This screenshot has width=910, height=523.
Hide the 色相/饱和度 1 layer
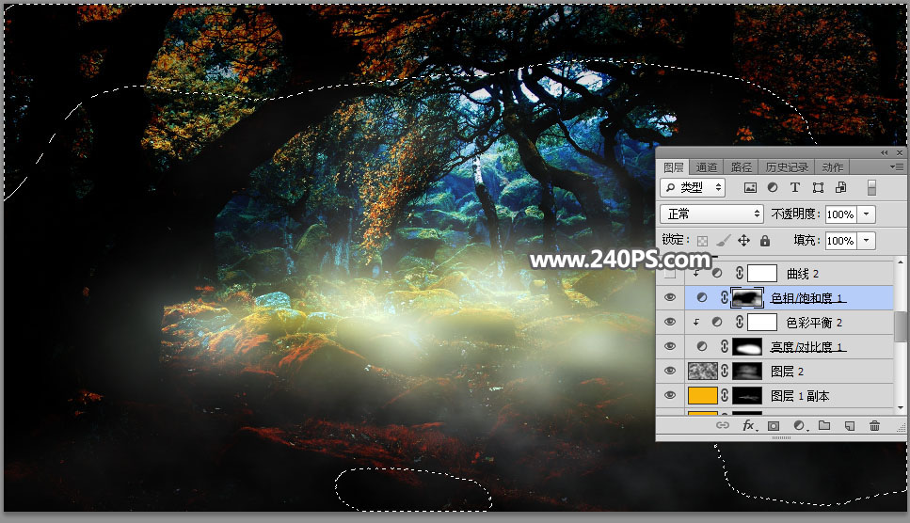click(x=670, y=297)
